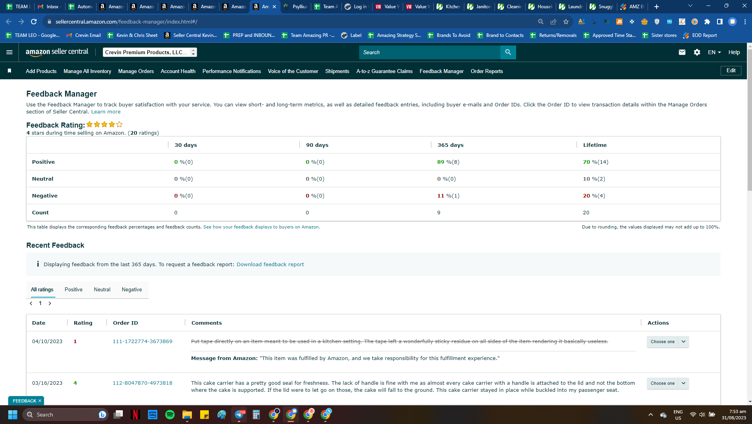Toggle the browser side panel icon

pos(720,22)
